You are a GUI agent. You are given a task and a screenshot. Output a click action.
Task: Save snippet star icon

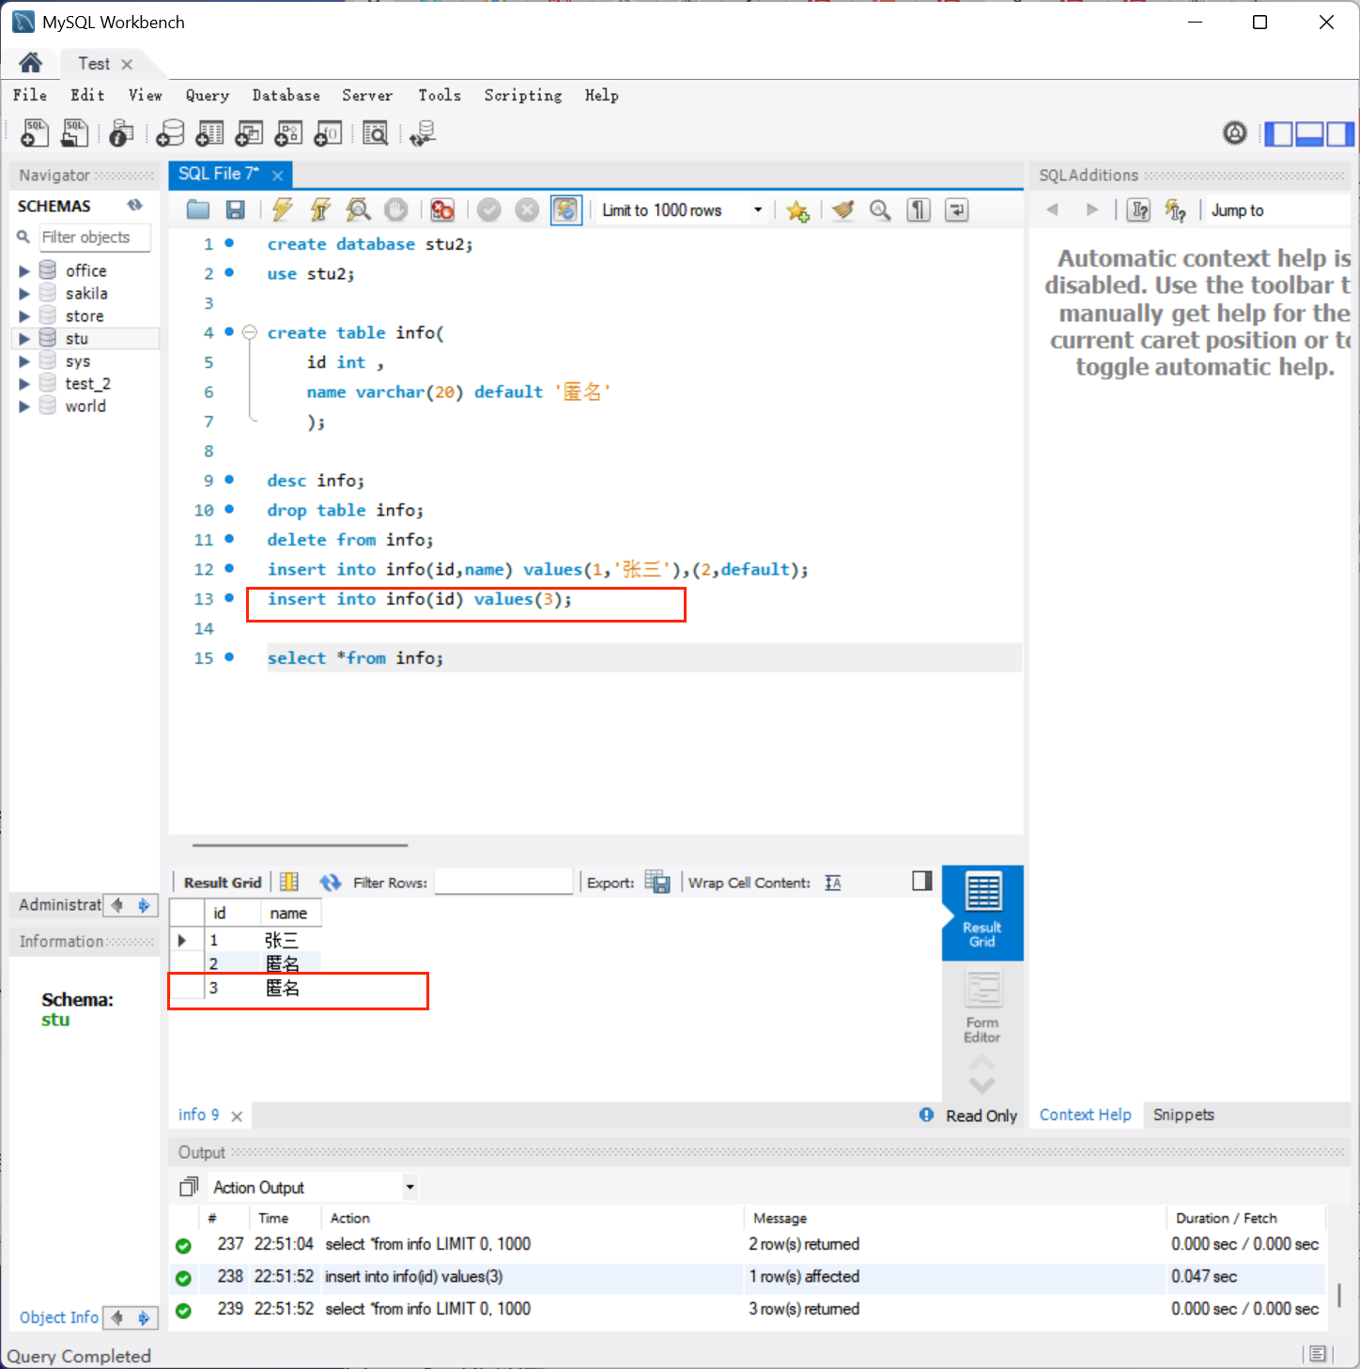(798, 210)
